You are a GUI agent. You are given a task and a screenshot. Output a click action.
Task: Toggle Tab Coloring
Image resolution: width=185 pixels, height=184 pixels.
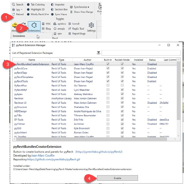point(36,5)
